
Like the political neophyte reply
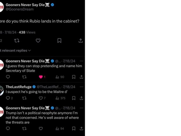(41, 129)
